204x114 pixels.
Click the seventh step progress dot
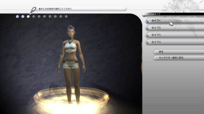pos(50,16)
